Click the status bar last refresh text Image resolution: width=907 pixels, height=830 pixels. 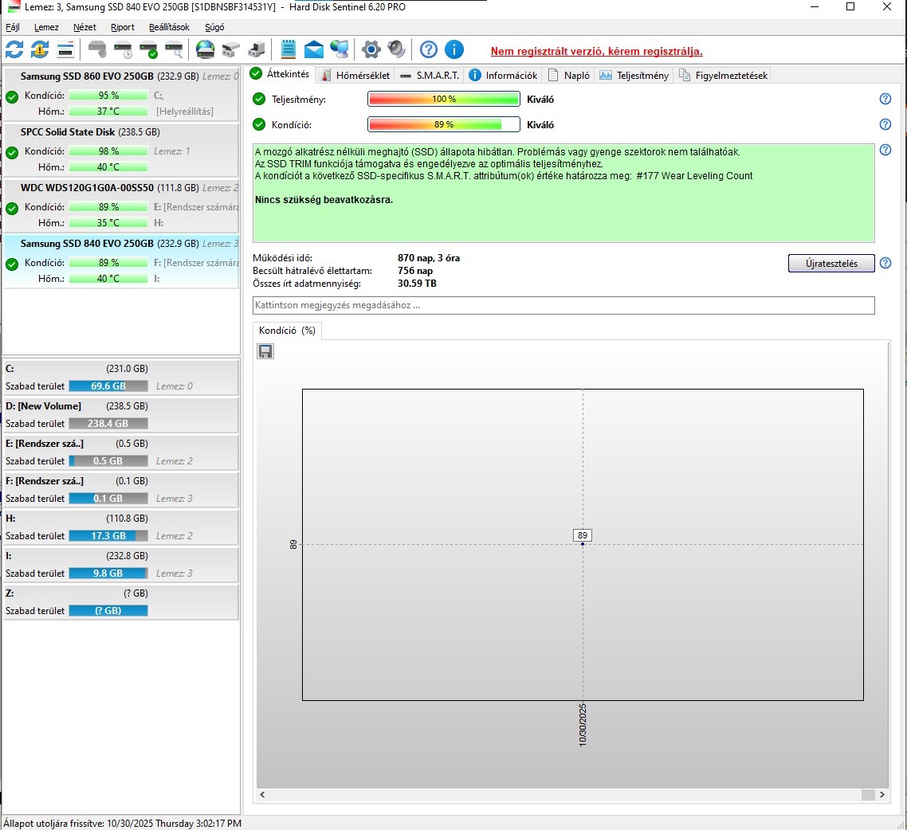(123, 823)
